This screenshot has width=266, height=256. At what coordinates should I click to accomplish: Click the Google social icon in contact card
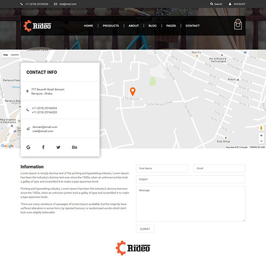(28, 147)
